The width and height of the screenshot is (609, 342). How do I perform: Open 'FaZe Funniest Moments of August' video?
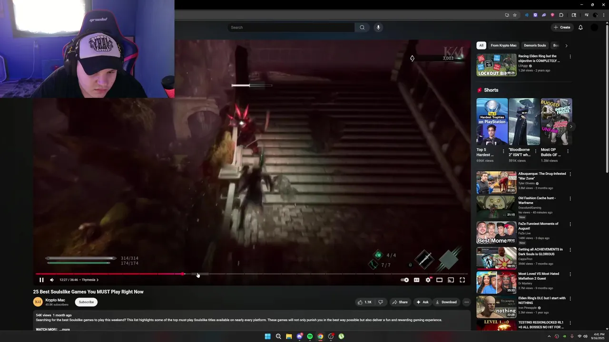click(496, 233)
